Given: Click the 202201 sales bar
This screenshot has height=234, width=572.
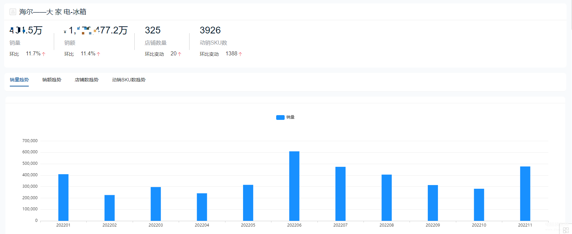Looking at the screenshot, I should 63,198.
